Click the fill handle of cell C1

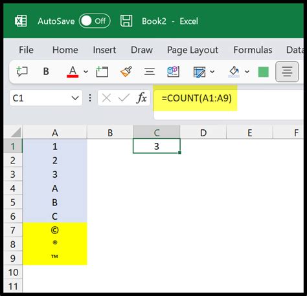(179, 153)
